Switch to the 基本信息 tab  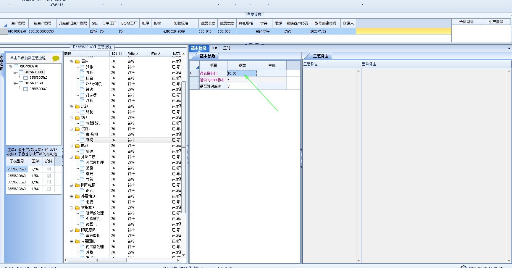[x=199, y=48]
